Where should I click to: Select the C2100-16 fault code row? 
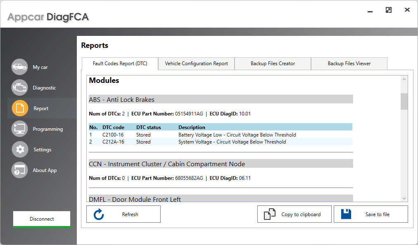(x=207, y=134)
